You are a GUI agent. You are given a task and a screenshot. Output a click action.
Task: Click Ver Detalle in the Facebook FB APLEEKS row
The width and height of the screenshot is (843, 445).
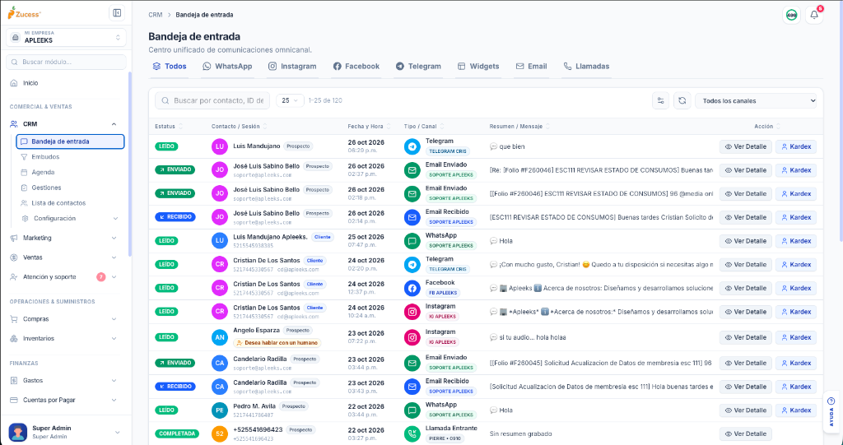point(745,288)
